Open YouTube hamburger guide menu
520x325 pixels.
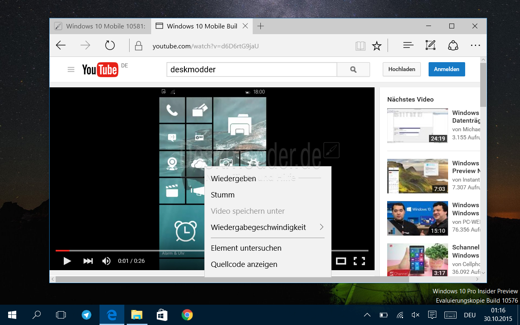pyautogui.click(x=71, y=69)
